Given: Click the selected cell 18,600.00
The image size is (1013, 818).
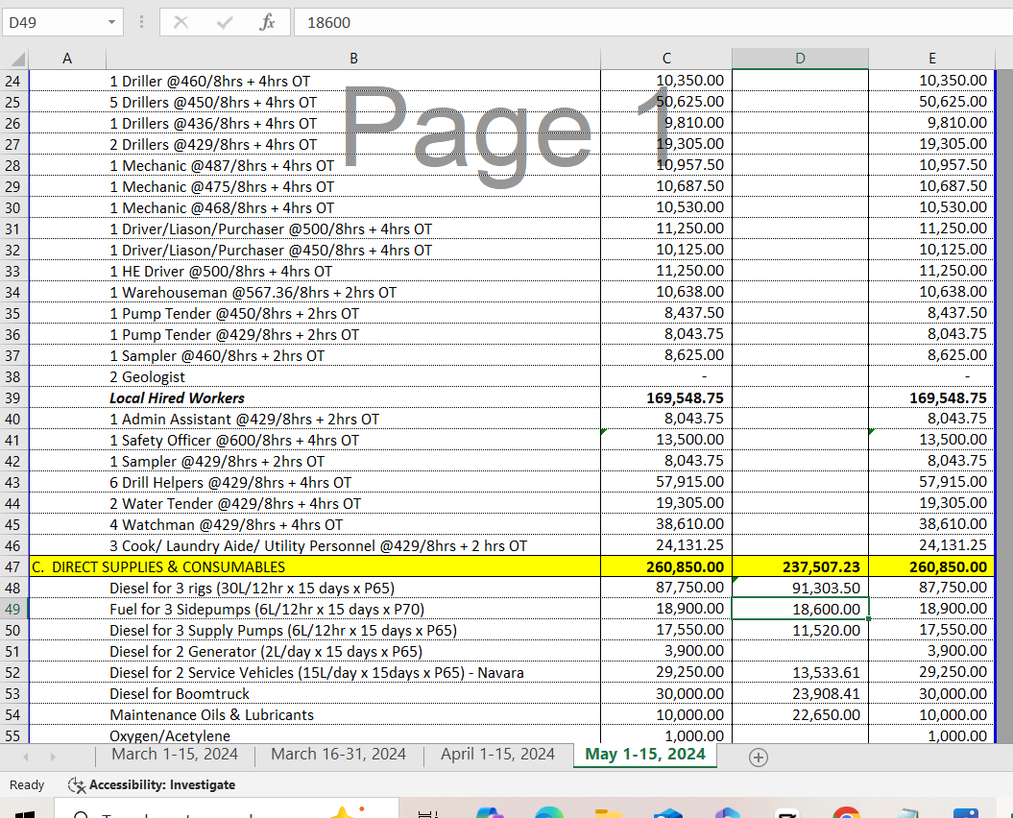Looking at the screenshot, I should [800, 610].
